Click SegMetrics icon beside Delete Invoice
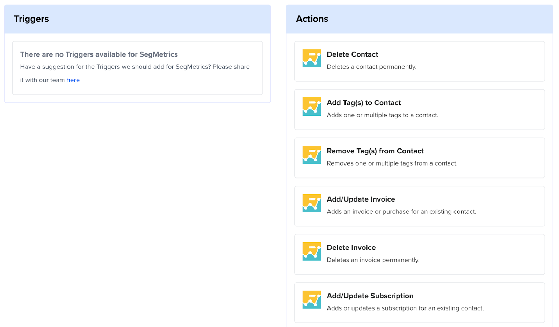This screenshot has width=559, height=327. (x=311, y=252)
